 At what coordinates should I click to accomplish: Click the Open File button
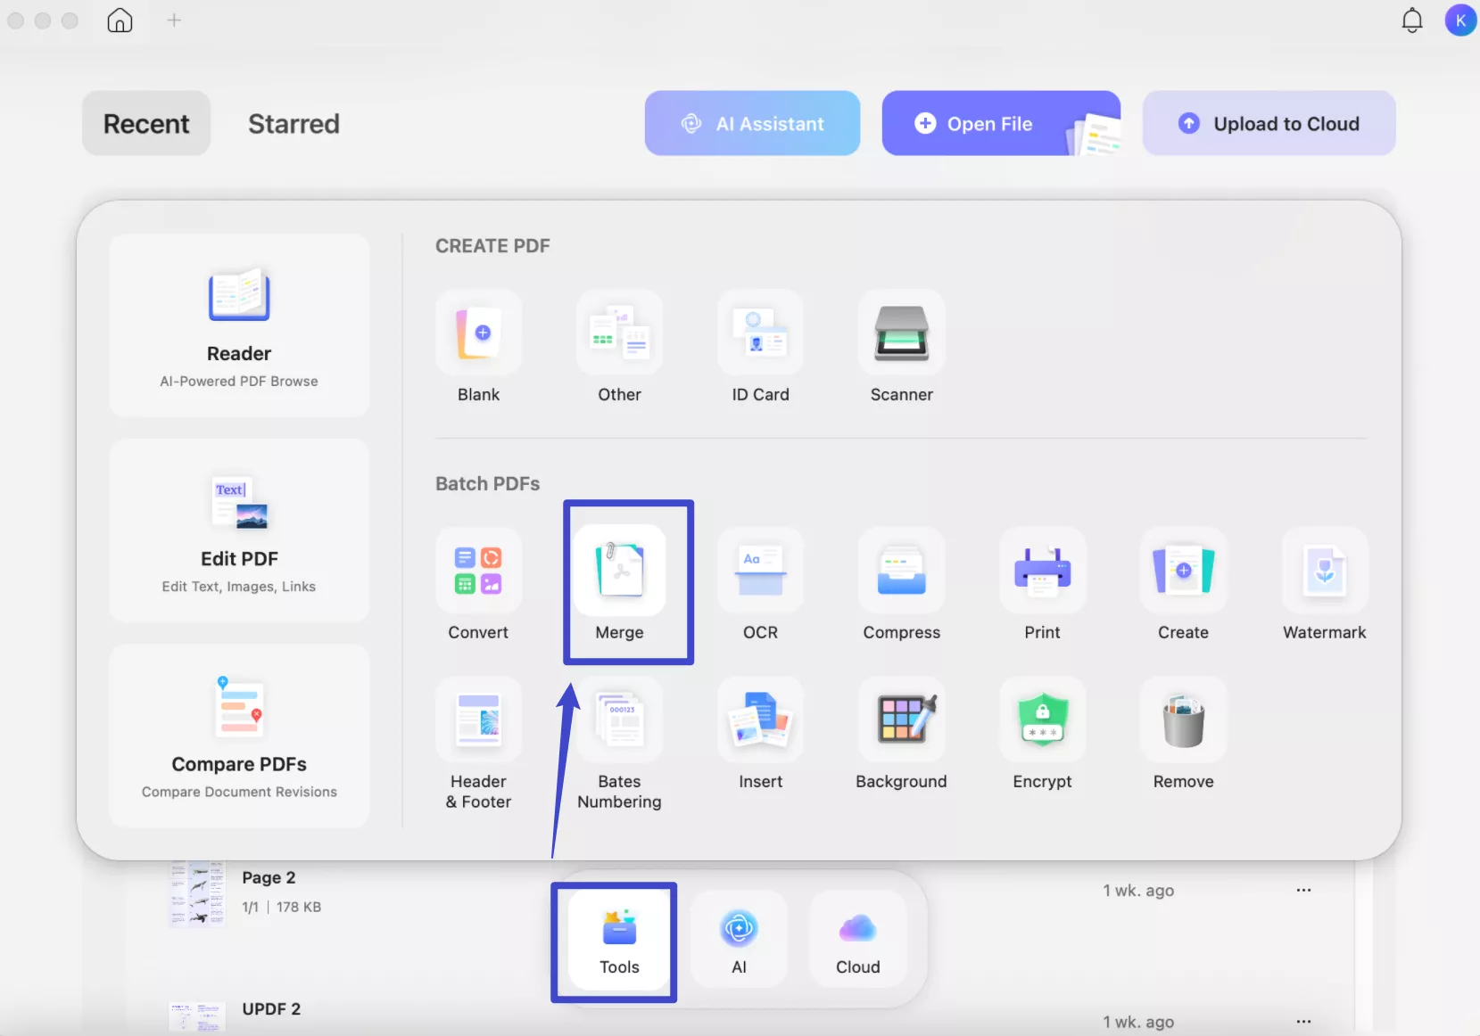[x=1001, y=123]
